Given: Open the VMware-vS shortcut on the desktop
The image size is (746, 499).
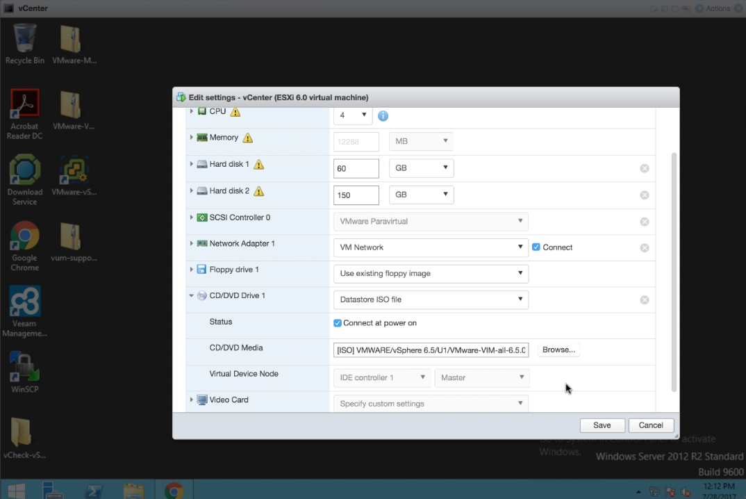Looking at the screenshot, I should click(x=74, y=175).
